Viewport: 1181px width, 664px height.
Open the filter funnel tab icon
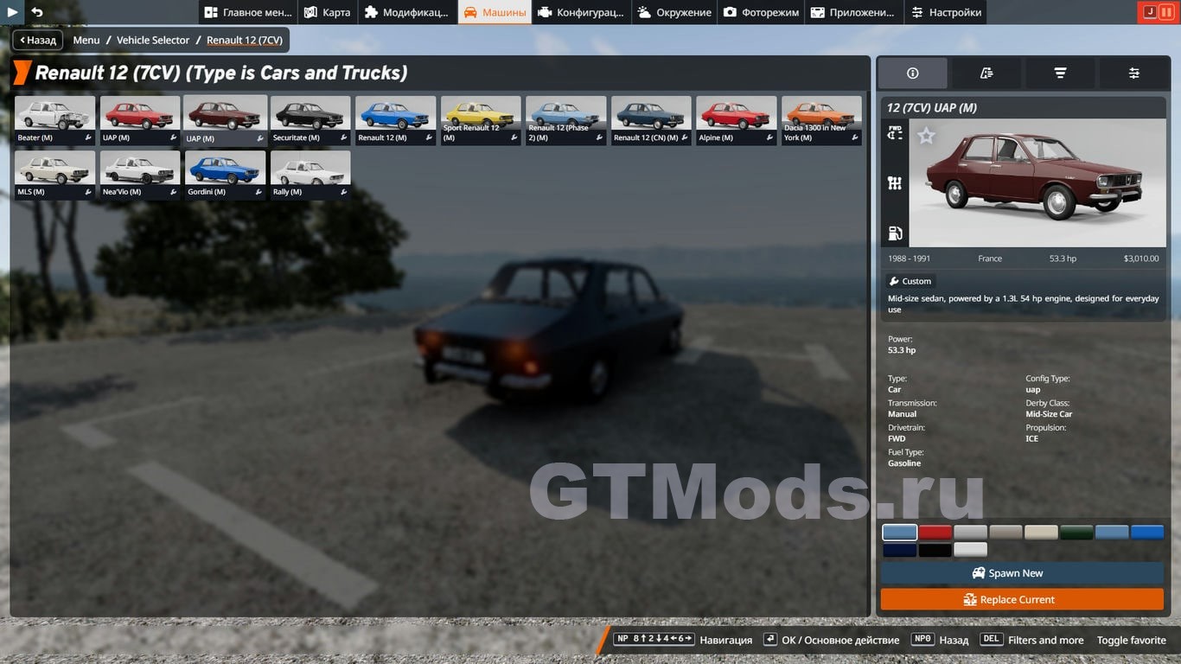tap(1060, 73)
